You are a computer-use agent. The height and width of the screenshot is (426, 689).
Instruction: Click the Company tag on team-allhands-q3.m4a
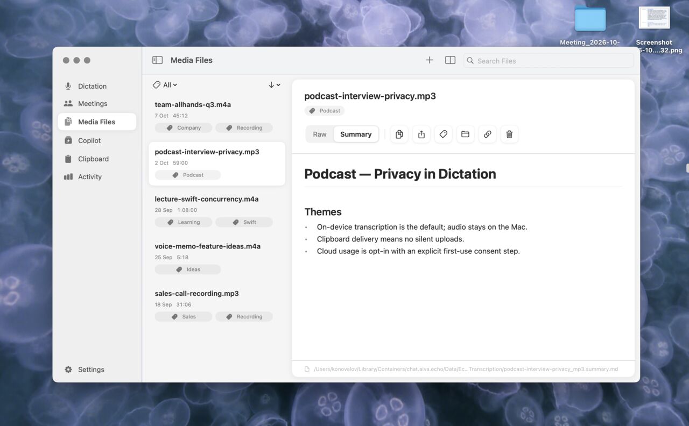(184, 128)
